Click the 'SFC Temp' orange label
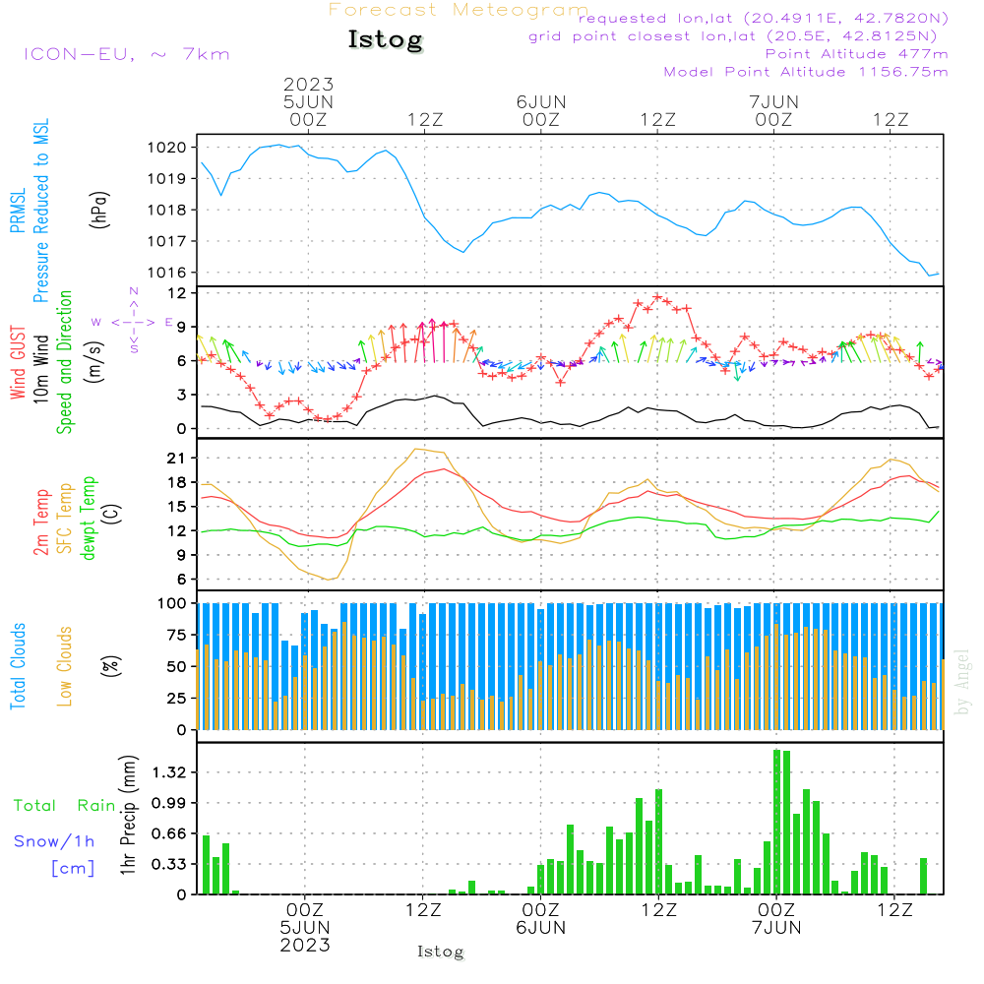Image resolution: width=984 pixels, height=984 pixels. tap(65, 519)
